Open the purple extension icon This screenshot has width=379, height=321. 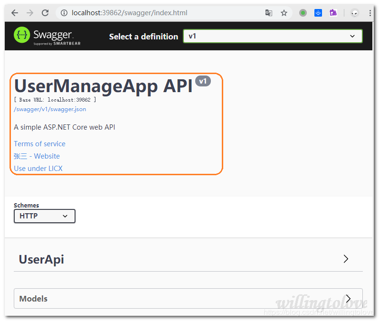(x=333, y=13)
